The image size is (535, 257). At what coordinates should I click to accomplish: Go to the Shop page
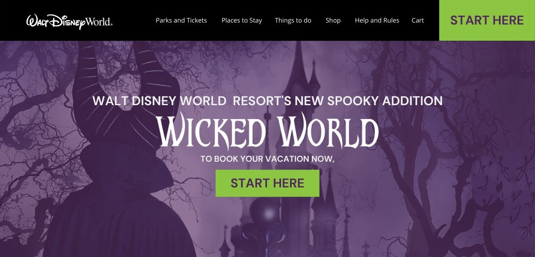click(x=333, y=21)
